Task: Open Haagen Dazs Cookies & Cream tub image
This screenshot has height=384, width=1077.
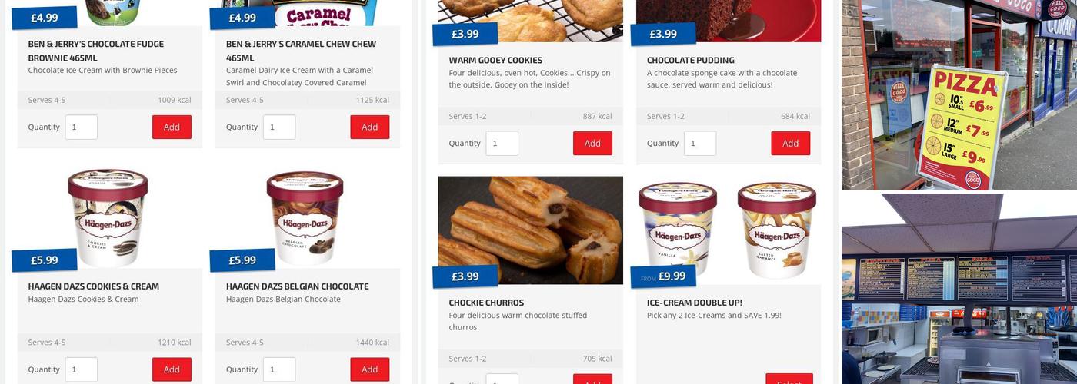Action: 108,217
